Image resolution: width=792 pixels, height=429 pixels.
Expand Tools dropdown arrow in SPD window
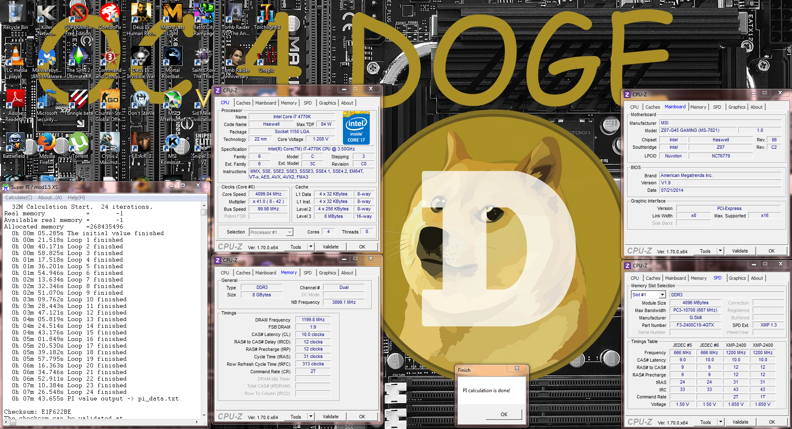coord(721,422)
